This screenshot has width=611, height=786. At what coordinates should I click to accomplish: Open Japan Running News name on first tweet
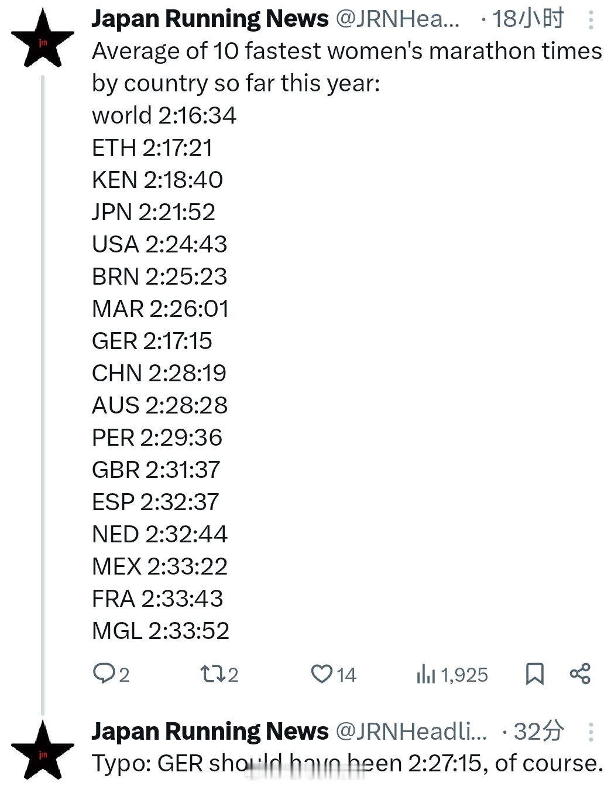pos(210,19)
